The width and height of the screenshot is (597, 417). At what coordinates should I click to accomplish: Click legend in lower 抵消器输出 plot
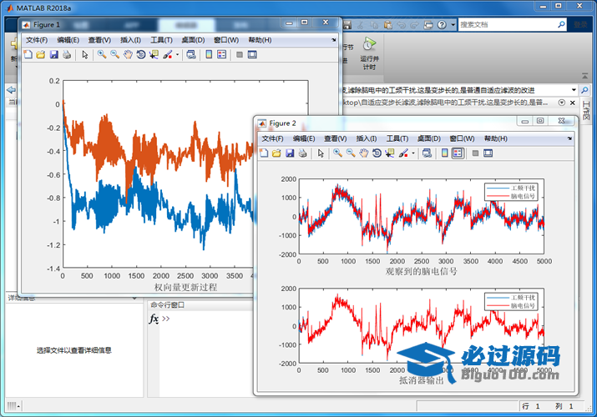tap(511, 301)
